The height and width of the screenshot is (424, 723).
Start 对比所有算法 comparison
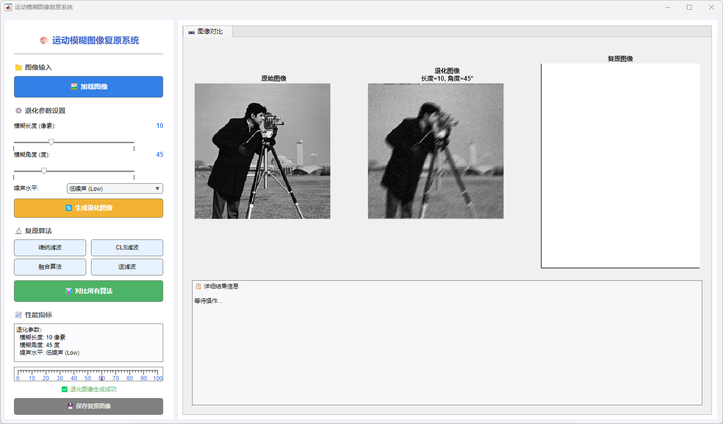pyautogui.click(x=89, y=291)
